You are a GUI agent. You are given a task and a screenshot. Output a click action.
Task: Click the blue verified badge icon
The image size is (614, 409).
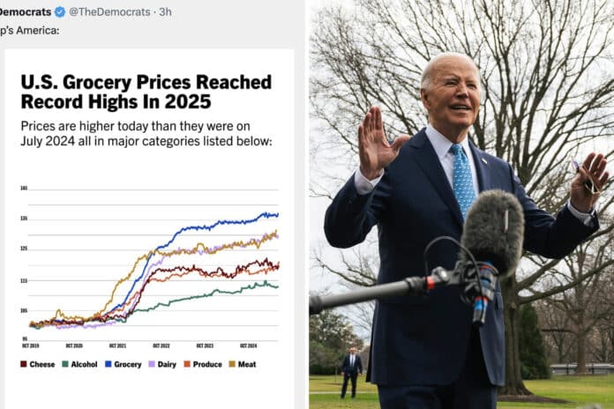pos(60,12)
